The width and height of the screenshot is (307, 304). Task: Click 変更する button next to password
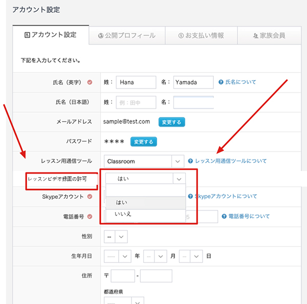click(x=144, y=142)
